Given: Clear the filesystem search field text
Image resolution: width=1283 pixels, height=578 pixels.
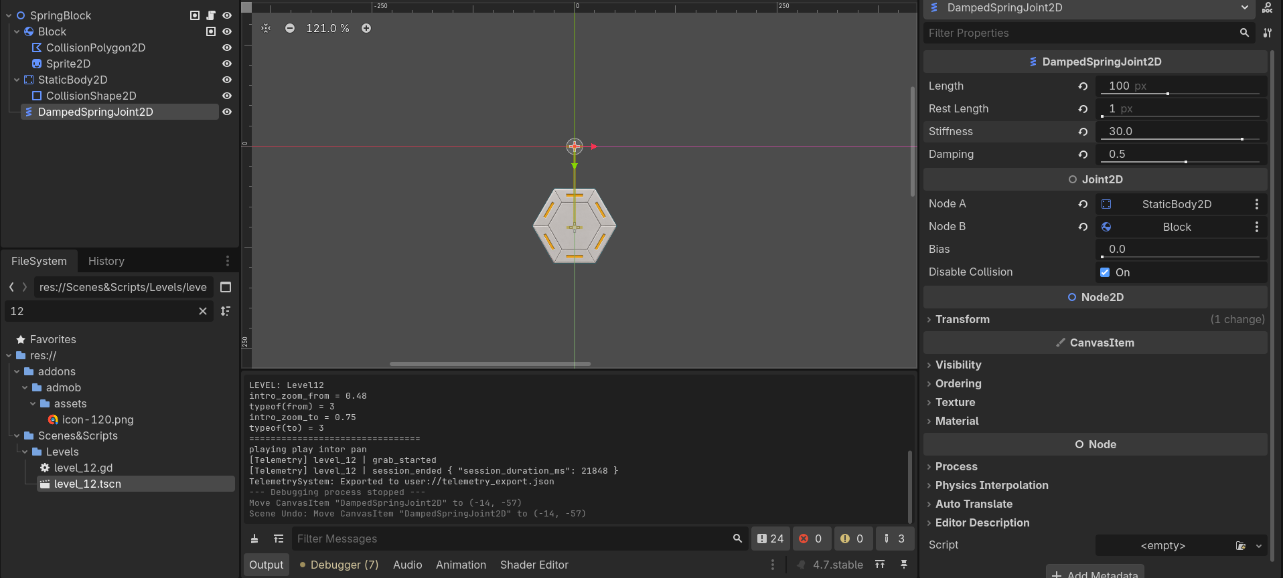Looking at the screenshot, I should point(203,311).
